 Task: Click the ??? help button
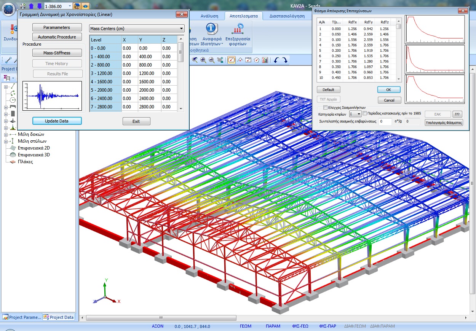tap(458, 114)
